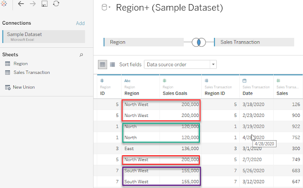Screen dimensions: 303x188
Task: Select the Date column header
Action: (248, 93)
